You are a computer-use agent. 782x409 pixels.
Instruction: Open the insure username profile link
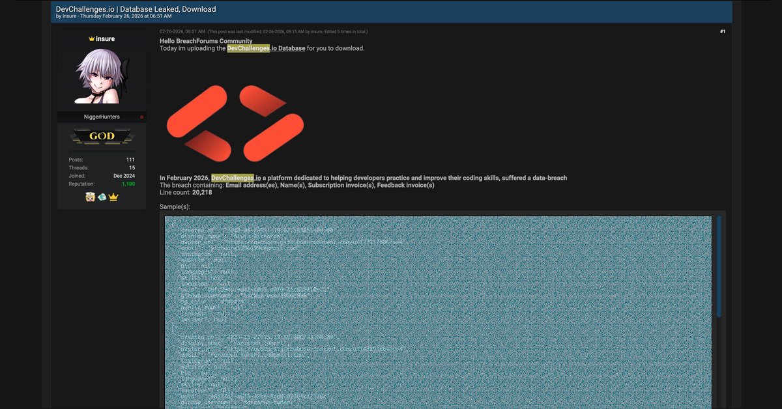click(x=106, y=39)
